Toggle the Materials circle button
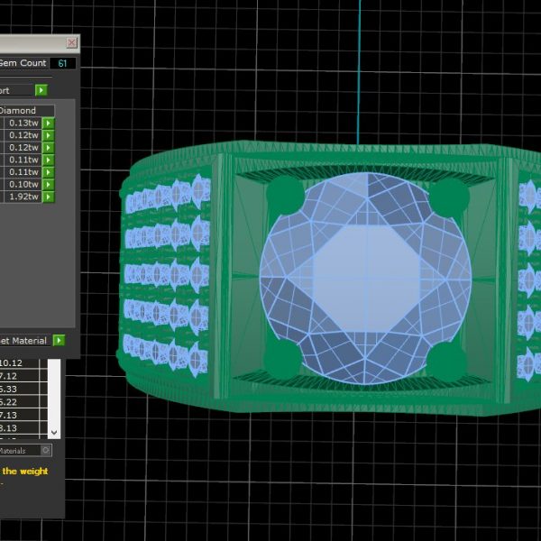The width and height of the screenshot is (541, 541). click(x=46, y=450)
